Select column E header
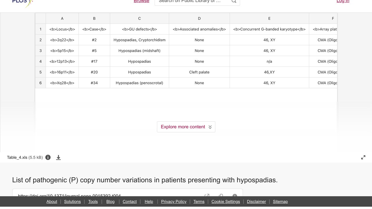 click(269, 18)
